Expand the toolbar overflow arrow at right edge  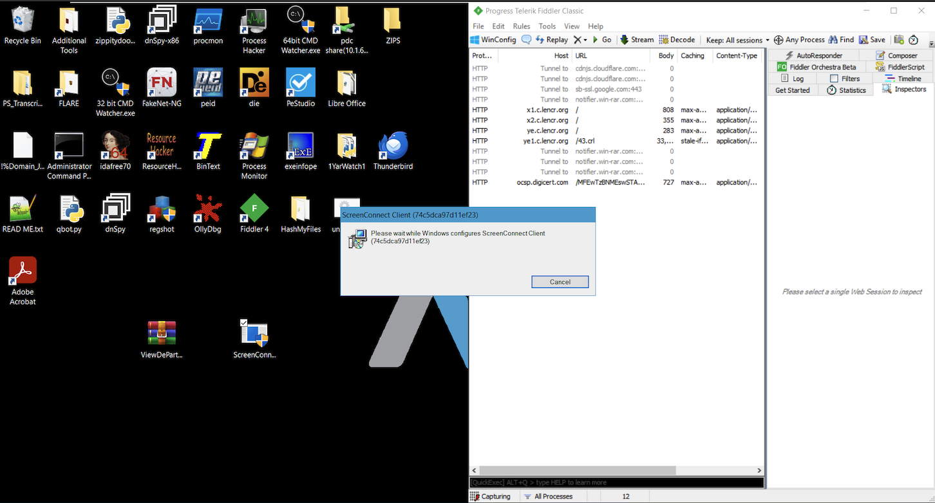pyautogui.click(x=931, y=44)
